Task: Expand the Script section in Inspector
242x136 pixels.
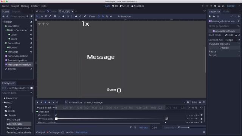Action: tap(224, 56)
